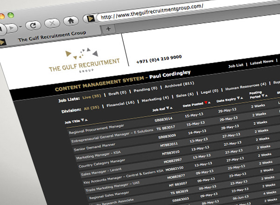Click job reference SB883014

click(163, 119)
